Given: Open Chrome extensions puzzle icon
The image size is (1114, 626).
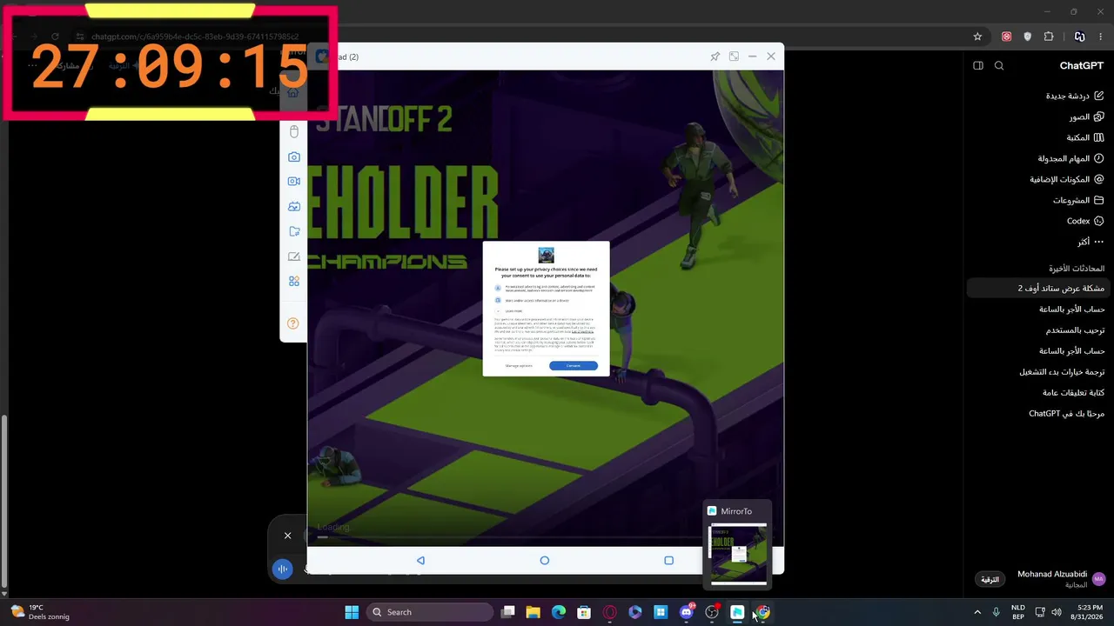Looking at the screenshot, I should (1049, 37).
